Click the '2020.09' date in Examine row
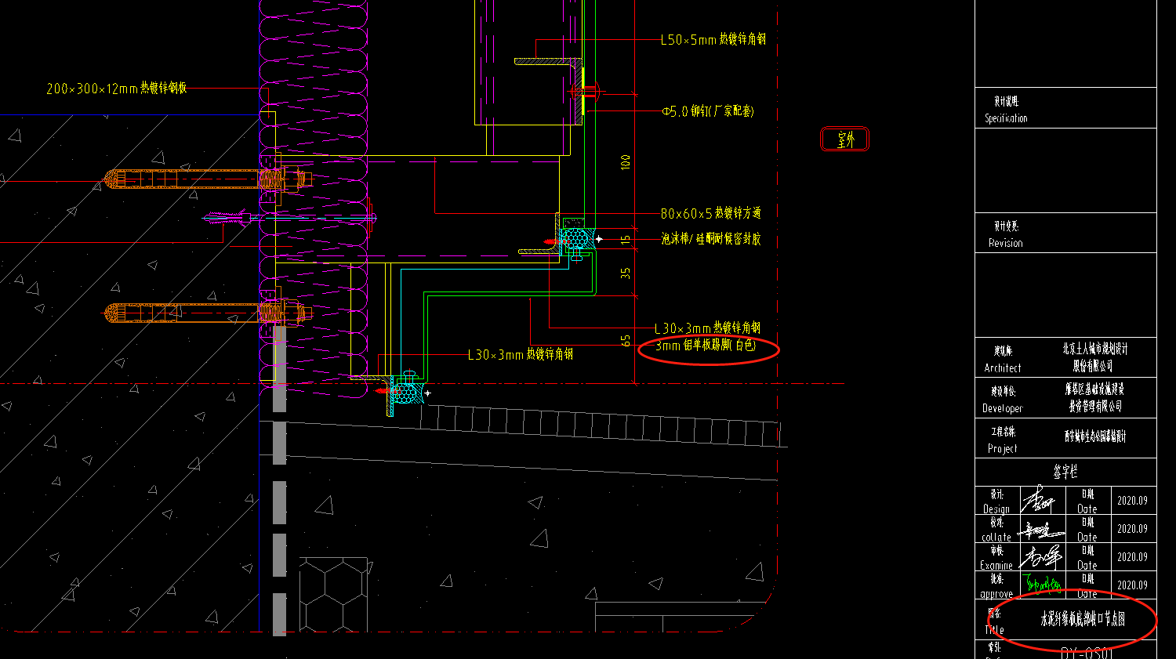Viewport: 1176px width, 659px height. point(1132,557)
